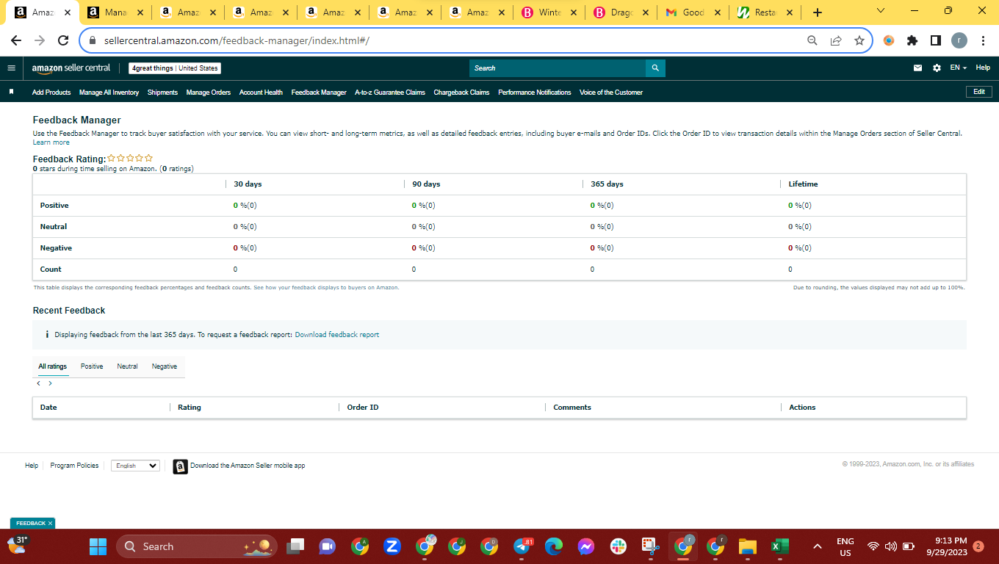This screenshot has width=999, height=564.
Task: Open the English language select in footer
Action: tap(135, 466)
